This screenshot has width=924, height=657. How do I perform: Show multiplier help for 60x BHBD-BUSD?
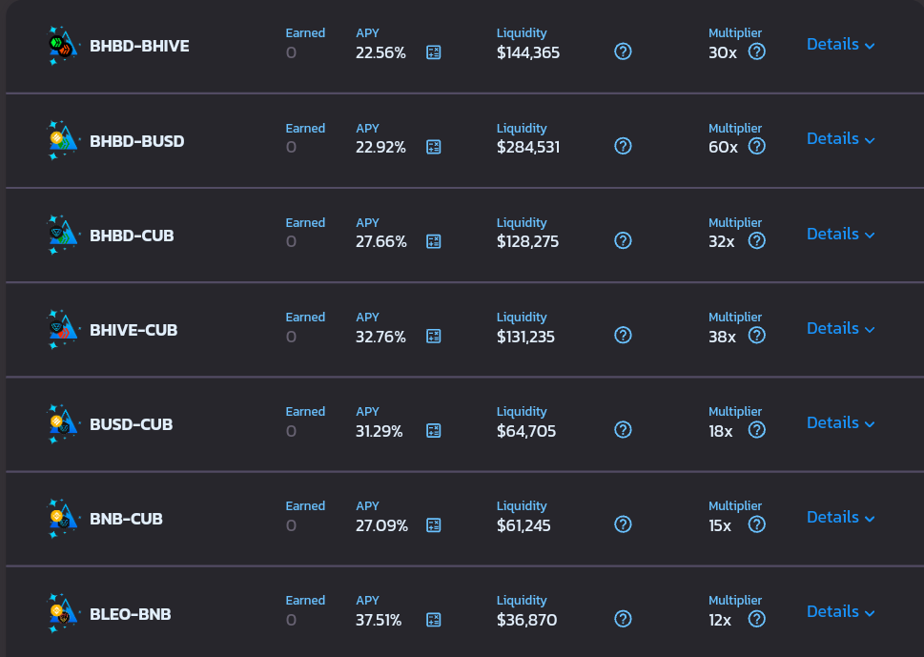(x=756, y=146)
